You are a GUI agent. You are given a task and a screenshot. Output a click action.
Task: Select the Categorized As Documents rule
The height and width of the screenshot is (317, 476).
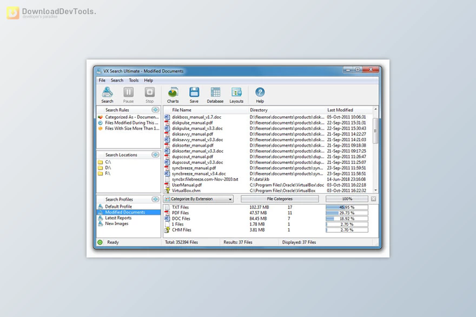tap(128, 117)
